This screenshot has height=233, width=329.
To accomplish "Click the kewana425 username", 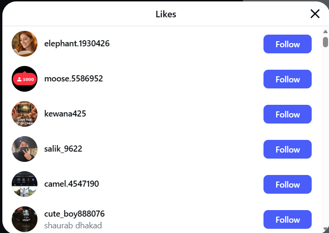I will coord(65,114).
